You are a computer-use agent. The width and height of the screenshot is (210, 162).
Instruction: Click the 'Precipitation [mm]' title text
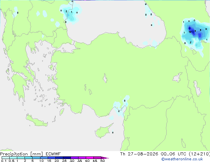(x=21, y=154)
